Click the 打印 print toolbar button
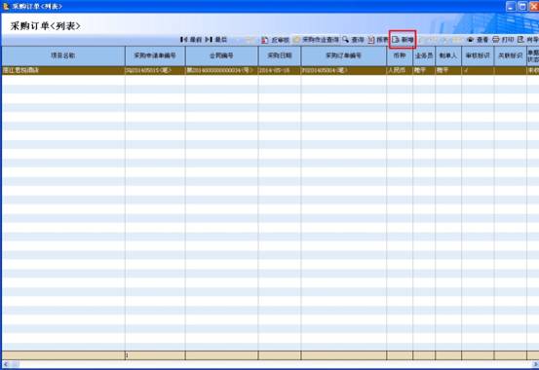Screen dimensions: 539x370 tap(503, 40)
